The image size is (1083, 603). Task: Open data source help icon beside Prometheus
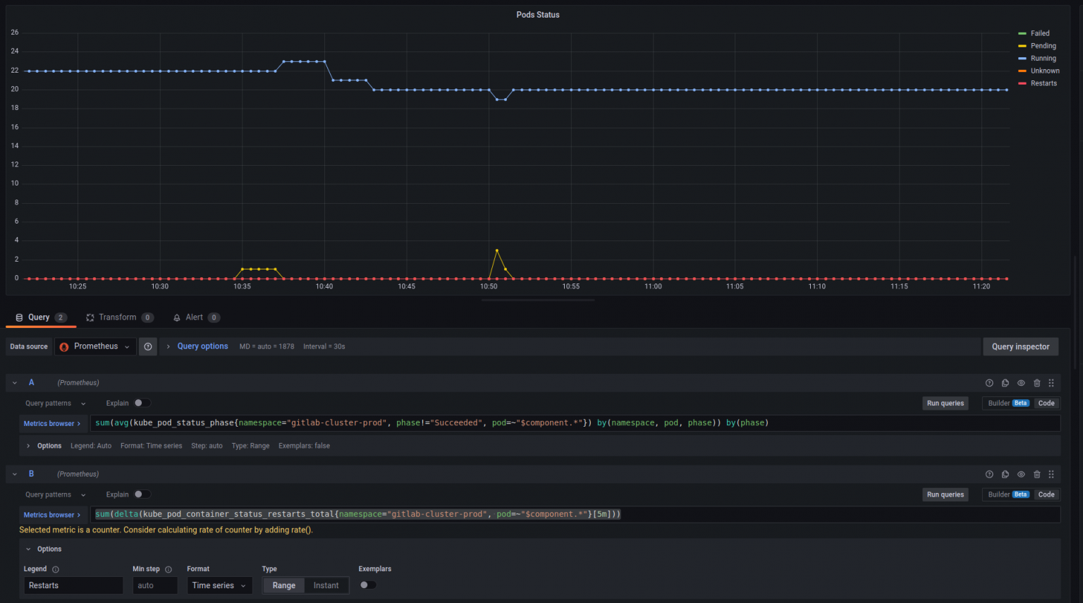pos(148,346)
